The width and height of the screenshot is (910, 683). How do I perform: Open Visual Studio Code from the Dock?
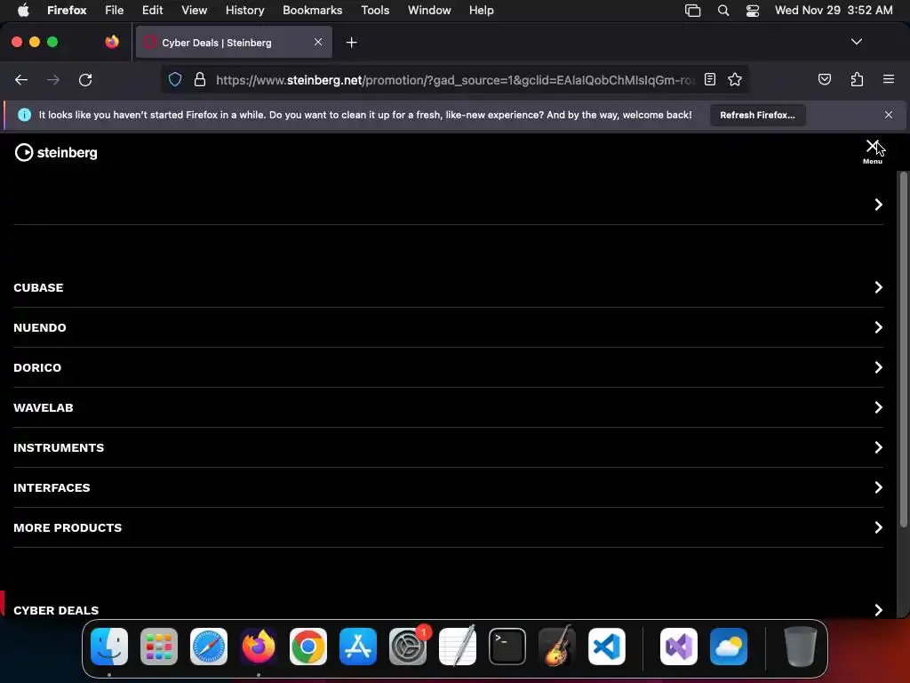607,647
